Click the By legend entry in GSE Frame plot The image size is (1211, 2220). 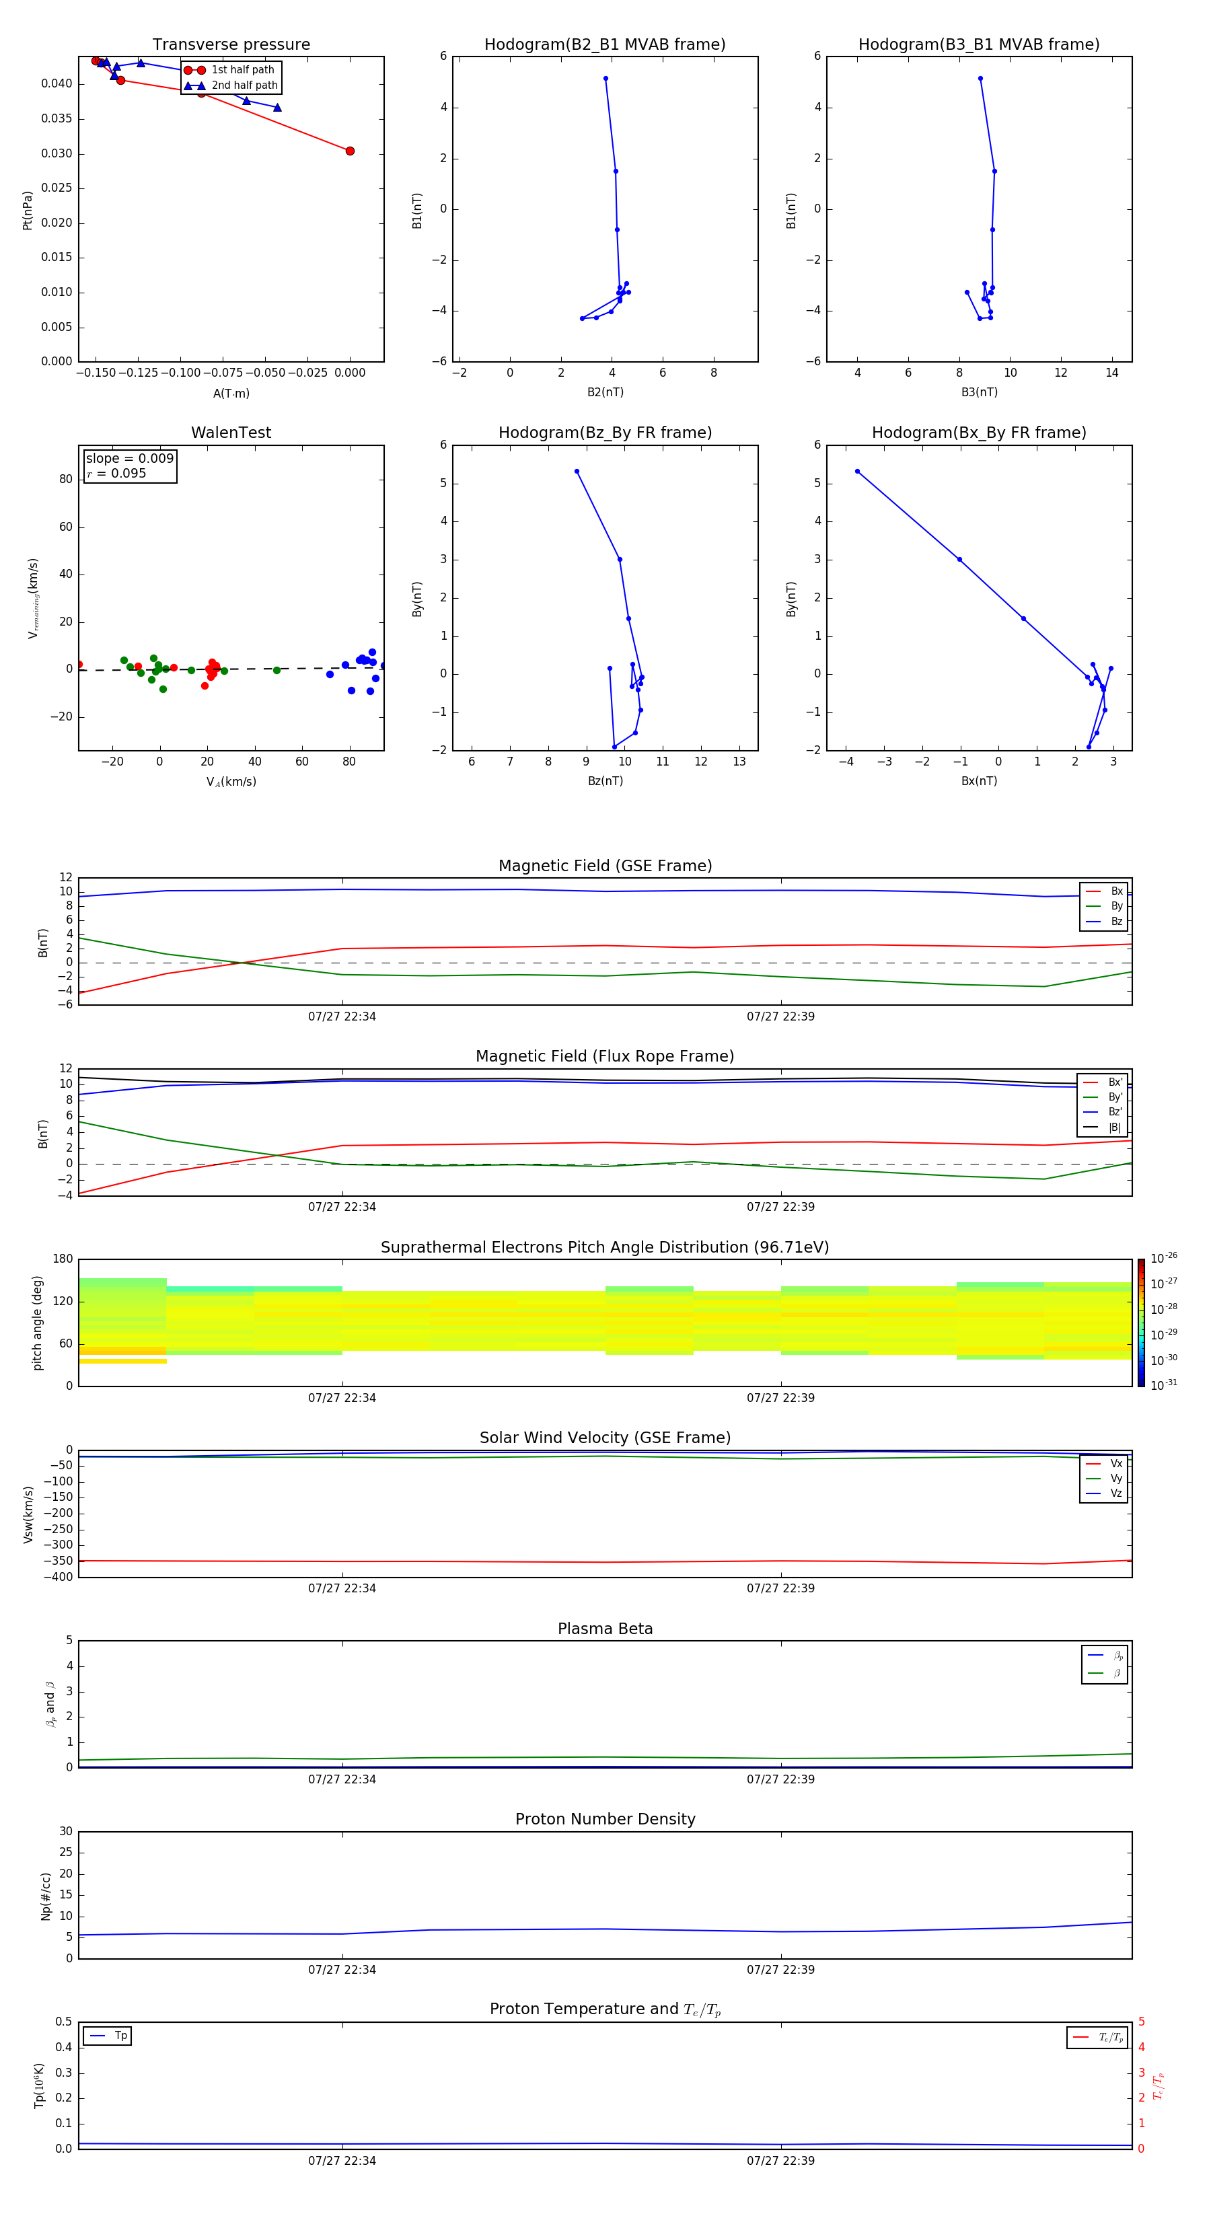(x=1104, y=905)
